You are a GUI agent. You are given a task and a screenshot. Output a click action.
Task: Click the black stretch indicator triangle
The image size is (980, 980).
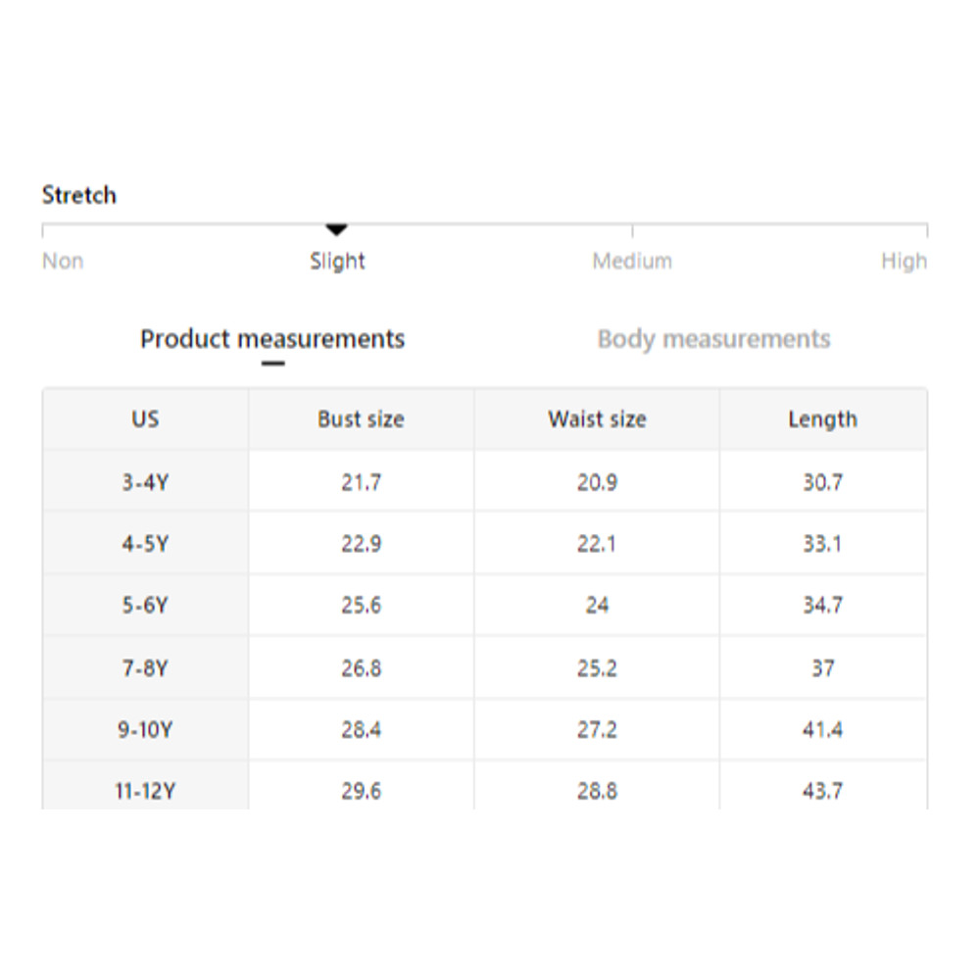337,230
